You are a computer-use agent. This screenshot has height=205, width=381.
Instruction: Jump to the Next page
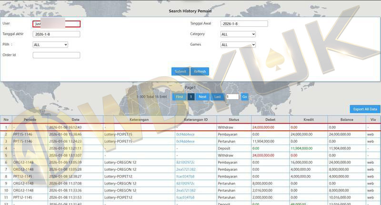(x=202, y=97)
